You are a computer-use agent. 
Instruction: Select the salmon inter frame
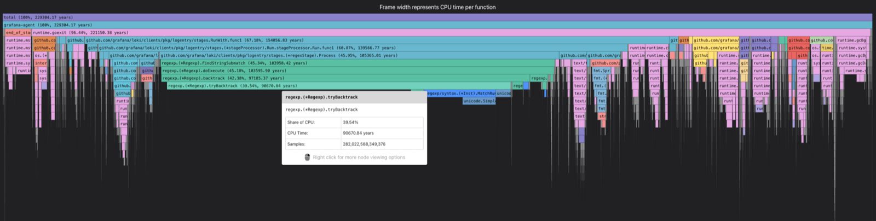tap(41, 63)
